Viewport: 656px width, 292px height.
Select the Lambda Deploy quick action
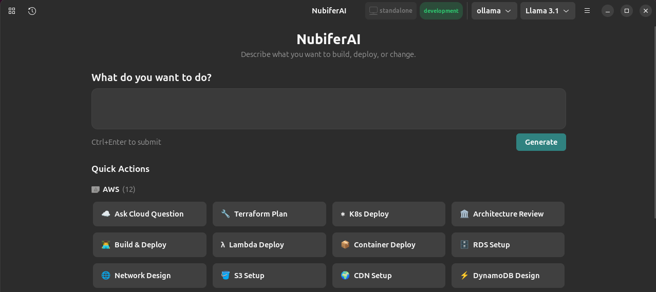pos(269,245)
